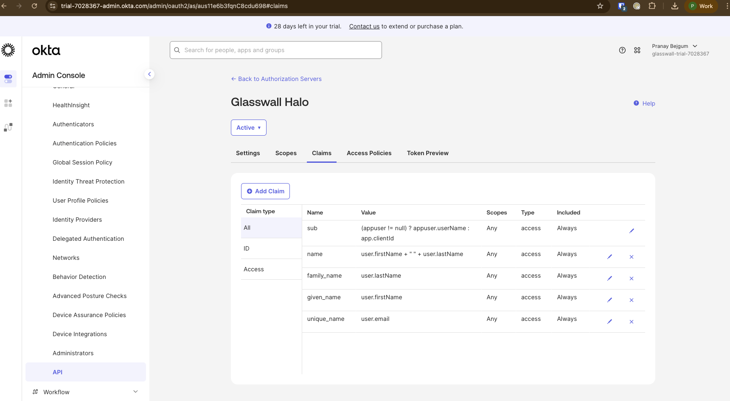
Task: Delete the family_name claim using the X icon
Action: click(632, 278)
